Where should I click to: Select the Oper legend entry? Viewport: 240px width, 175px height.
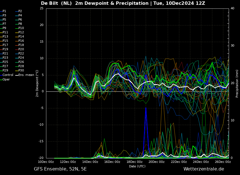5,79
